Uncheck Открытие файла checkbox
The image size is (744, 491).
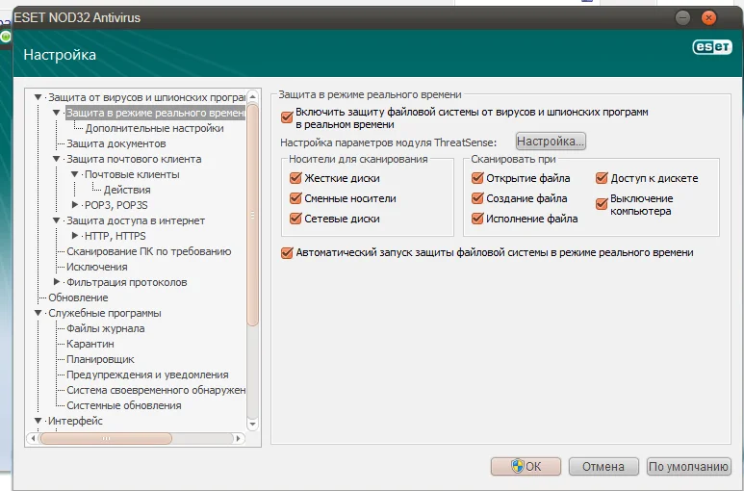point(477,178)
